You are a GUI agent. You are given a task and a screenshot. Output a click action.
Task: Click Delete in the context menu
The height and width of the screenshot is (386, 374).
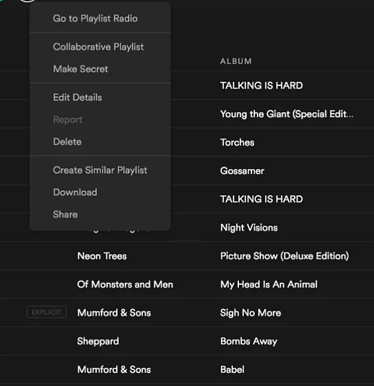(x=67, y=142)
